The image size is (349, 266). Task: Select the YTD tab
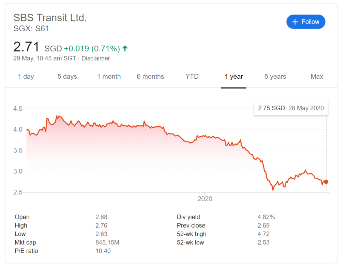tap(192, 77)
